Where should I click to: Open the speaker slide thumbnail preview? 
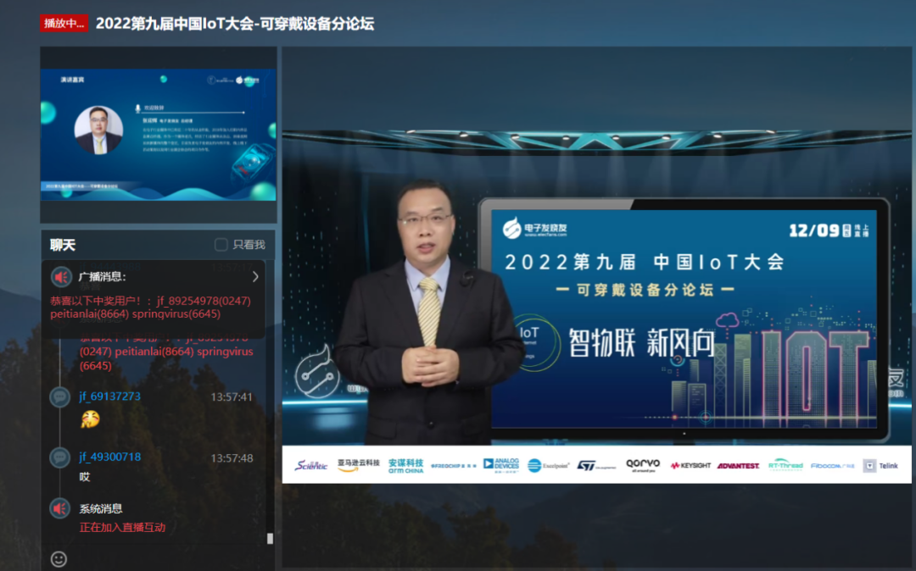pyautogui.click(x=159, y=135)
